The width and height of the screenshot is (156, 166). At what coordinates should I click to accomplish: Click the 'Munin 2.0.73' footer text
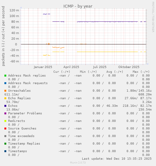pyautogui.click(x=78, y=163)
